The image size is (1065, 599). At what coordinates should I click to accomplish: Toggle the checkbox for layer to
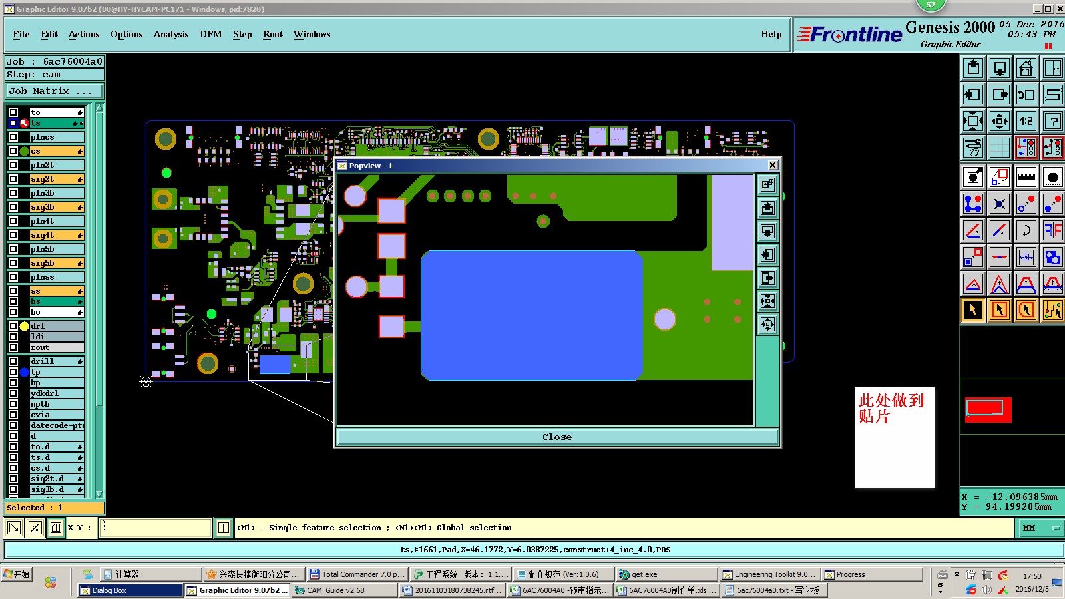tap(13, 112)
